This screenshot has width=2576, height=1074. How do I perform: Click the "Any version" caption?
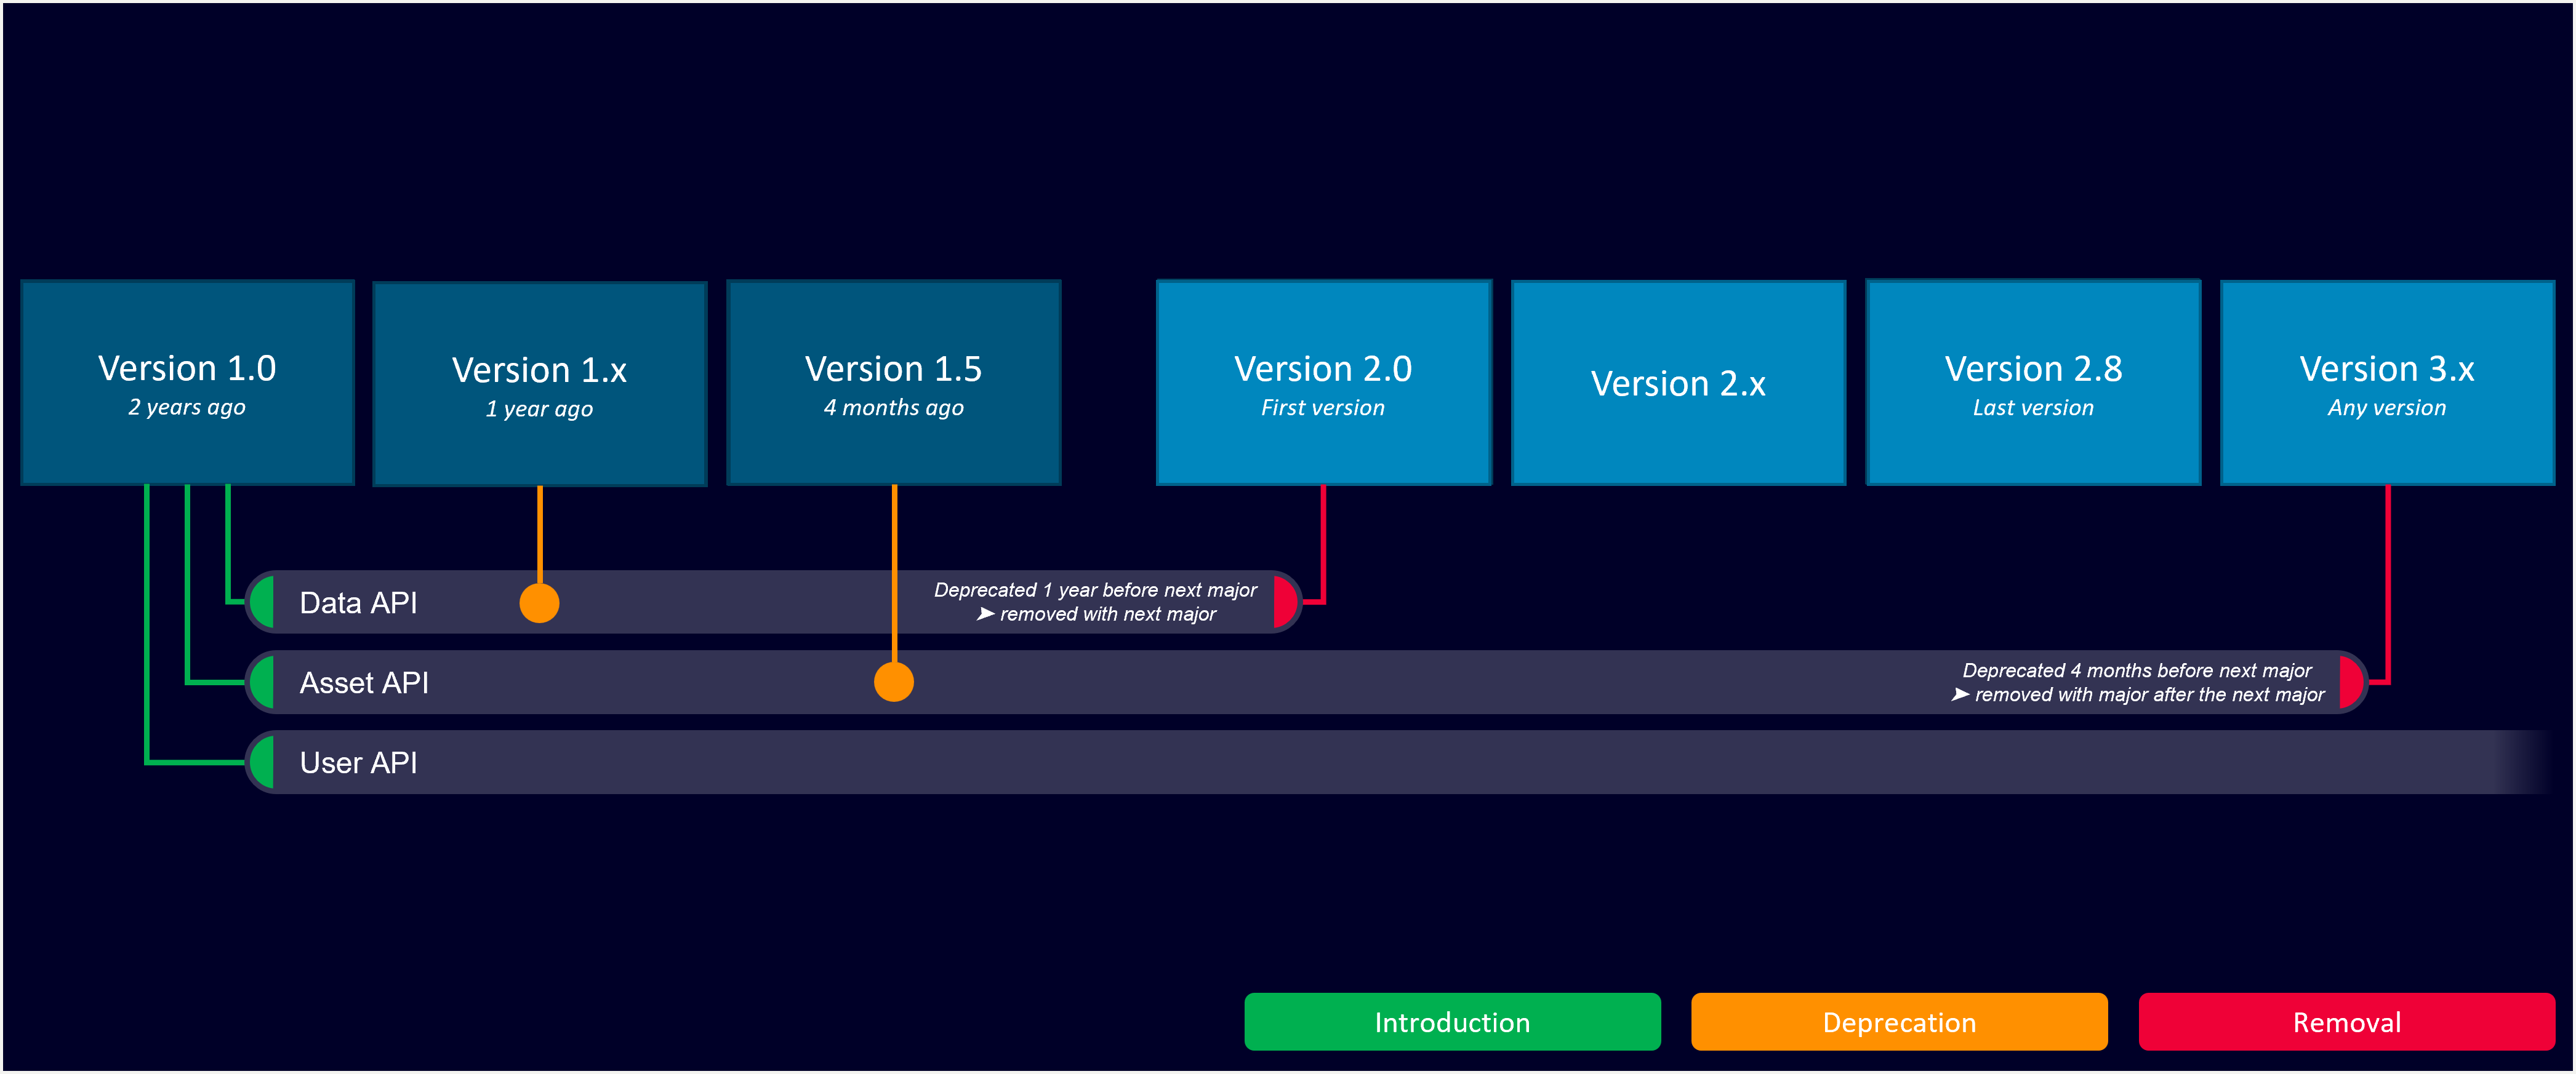[x=2387, y=408]
